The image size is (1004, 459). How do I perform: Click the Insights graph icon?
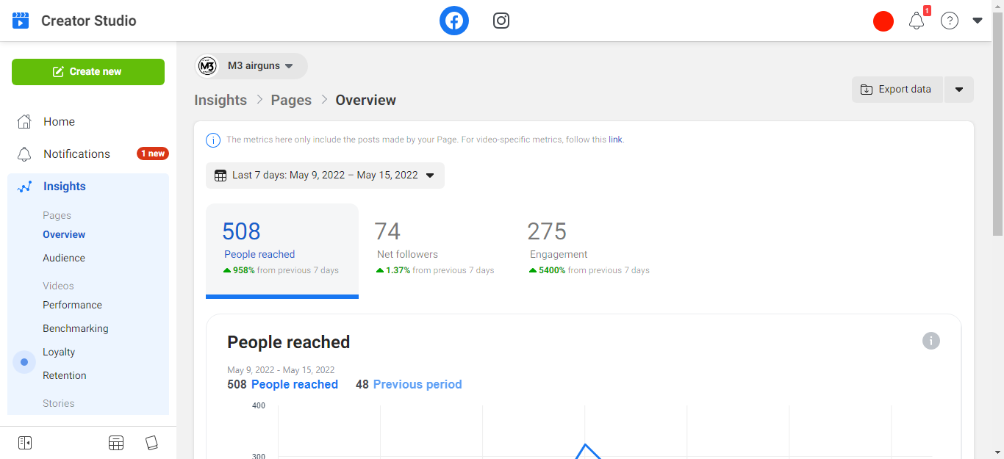click(24, 187)
